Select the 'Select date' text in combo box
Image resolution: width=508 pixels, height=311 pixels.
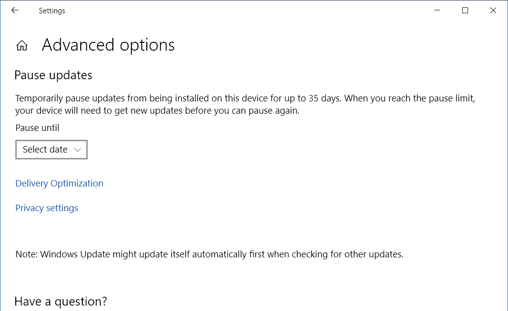45,150
